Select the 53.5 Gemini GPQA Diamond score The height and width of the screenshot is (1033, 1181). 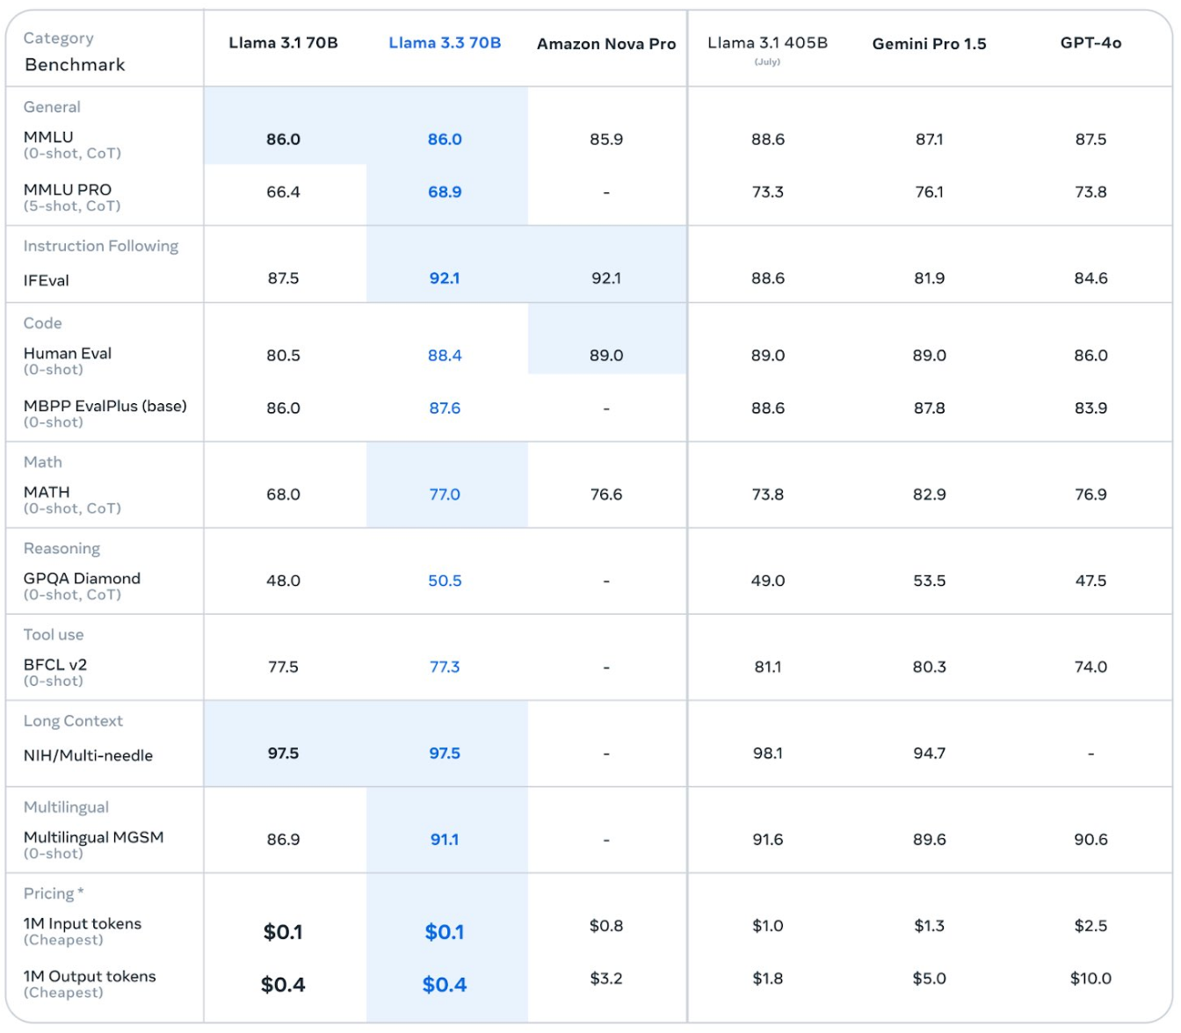(x=929, y=581)
